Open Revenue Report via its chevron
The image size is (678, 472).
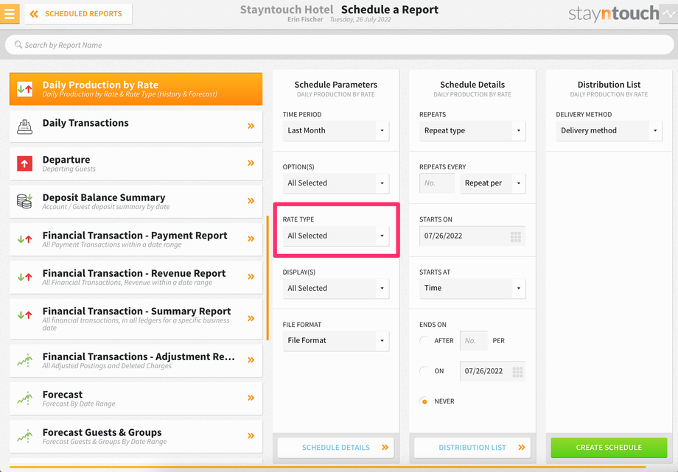251,277
